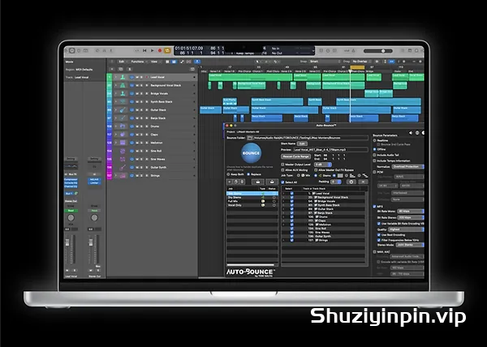Click the Mellotron track keyboard icon
487x347 pixels.
click(123, 143)
